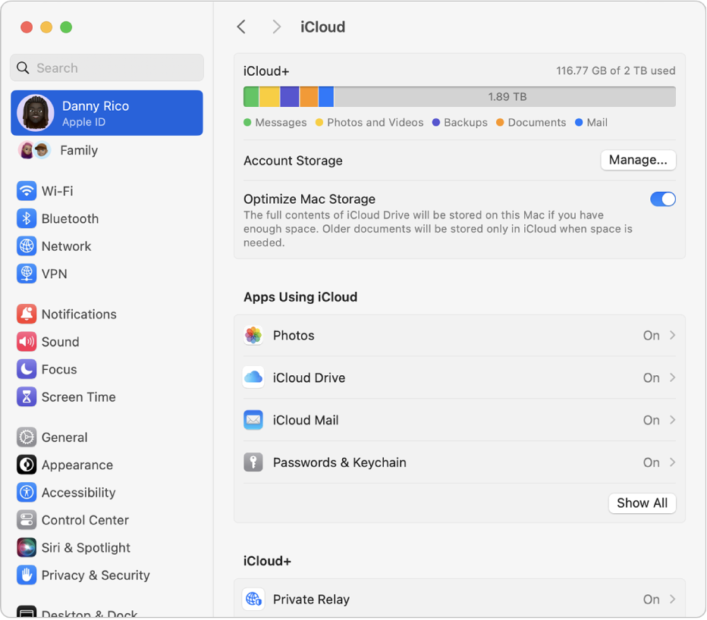Select the Screen Time hourglass icon
The image size is (707, 620).
tap(27, 397)
